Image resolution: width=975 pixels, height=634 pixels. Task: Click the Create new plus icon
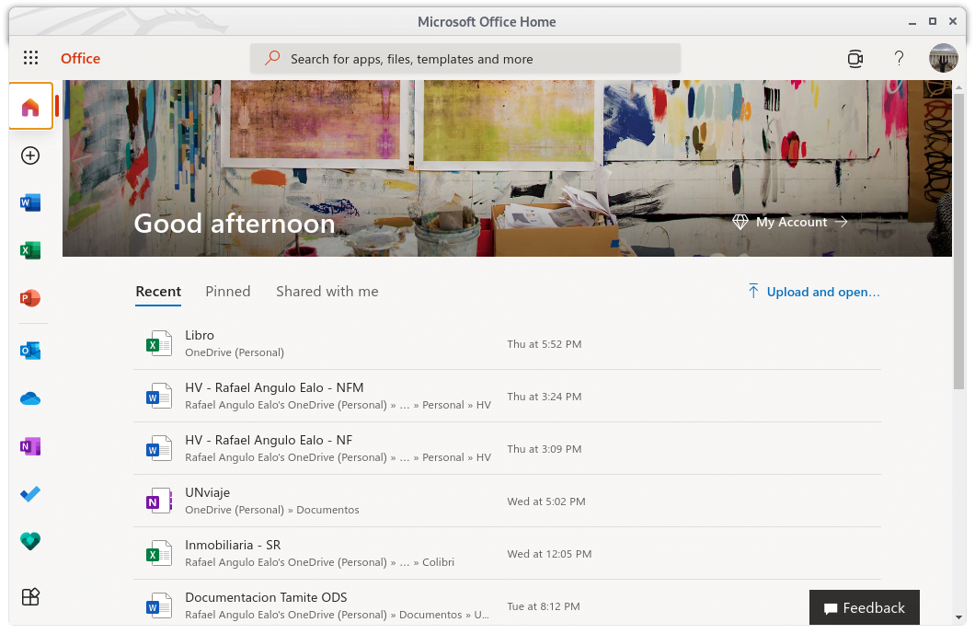click(x=30, y=156)
